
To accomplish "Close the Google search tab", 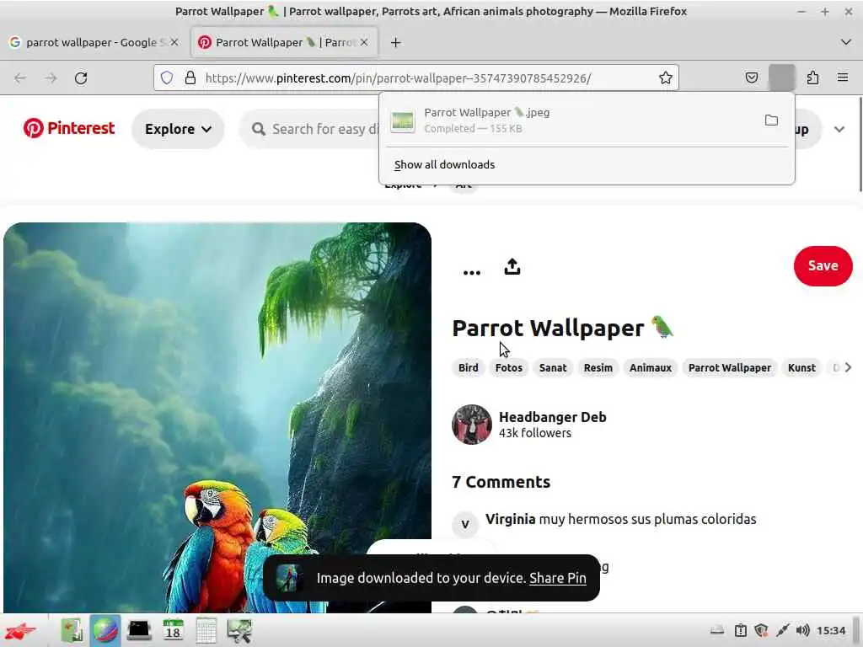I will (x=174, y=42).
